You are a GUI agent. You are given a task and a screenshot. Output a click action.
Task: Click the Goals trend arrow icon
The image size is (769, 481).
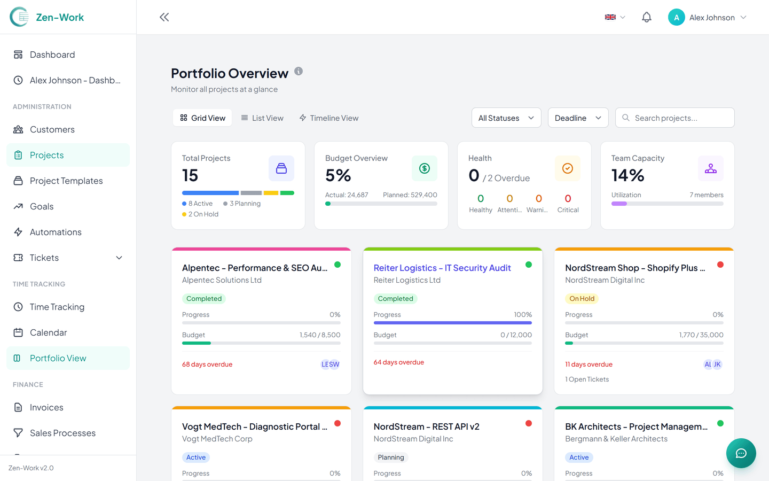18,206
